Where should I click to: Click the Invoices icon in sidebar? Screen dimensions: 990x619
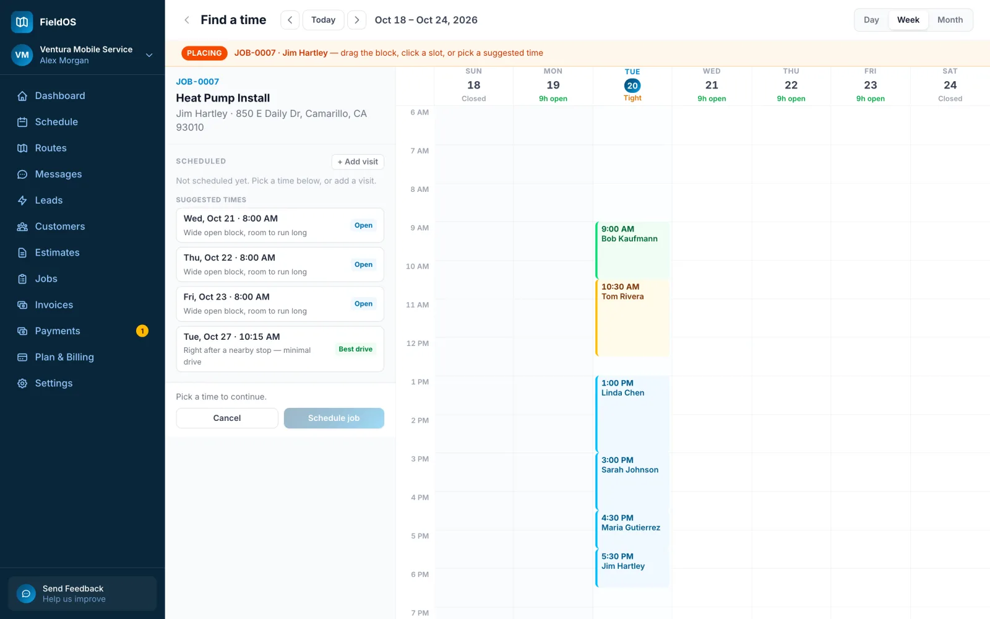pyautogui.click(x=22, y=305)
